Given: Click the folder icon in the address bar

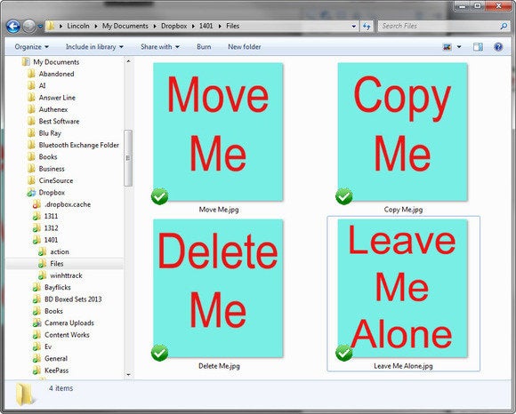Looking at the screenshot, I should (x=51, y=26).
